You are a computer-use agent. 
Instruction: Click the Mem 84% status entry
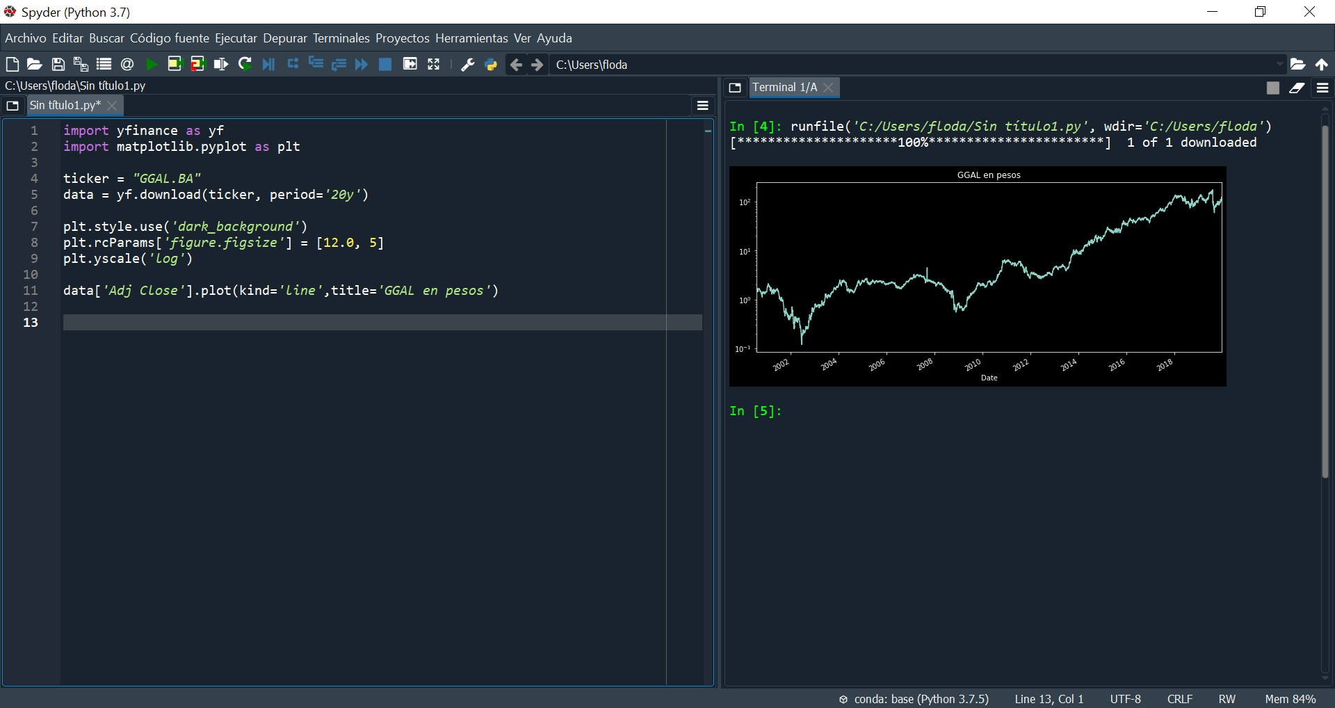[x=1290, y=699]
